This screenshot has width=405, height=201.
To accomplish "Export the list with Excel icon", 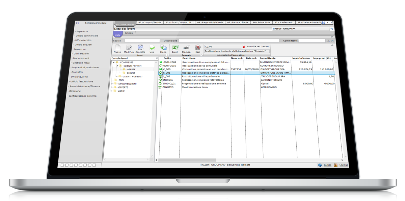I will [175, 48].
